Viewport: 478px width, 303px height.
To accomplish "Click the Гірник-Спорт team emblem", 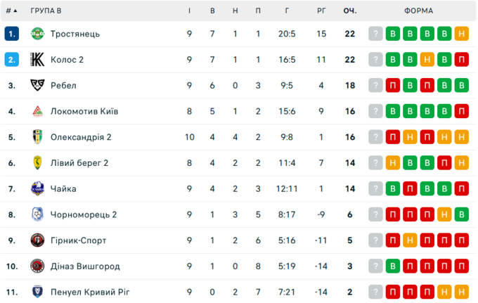I will coord(37,240).
